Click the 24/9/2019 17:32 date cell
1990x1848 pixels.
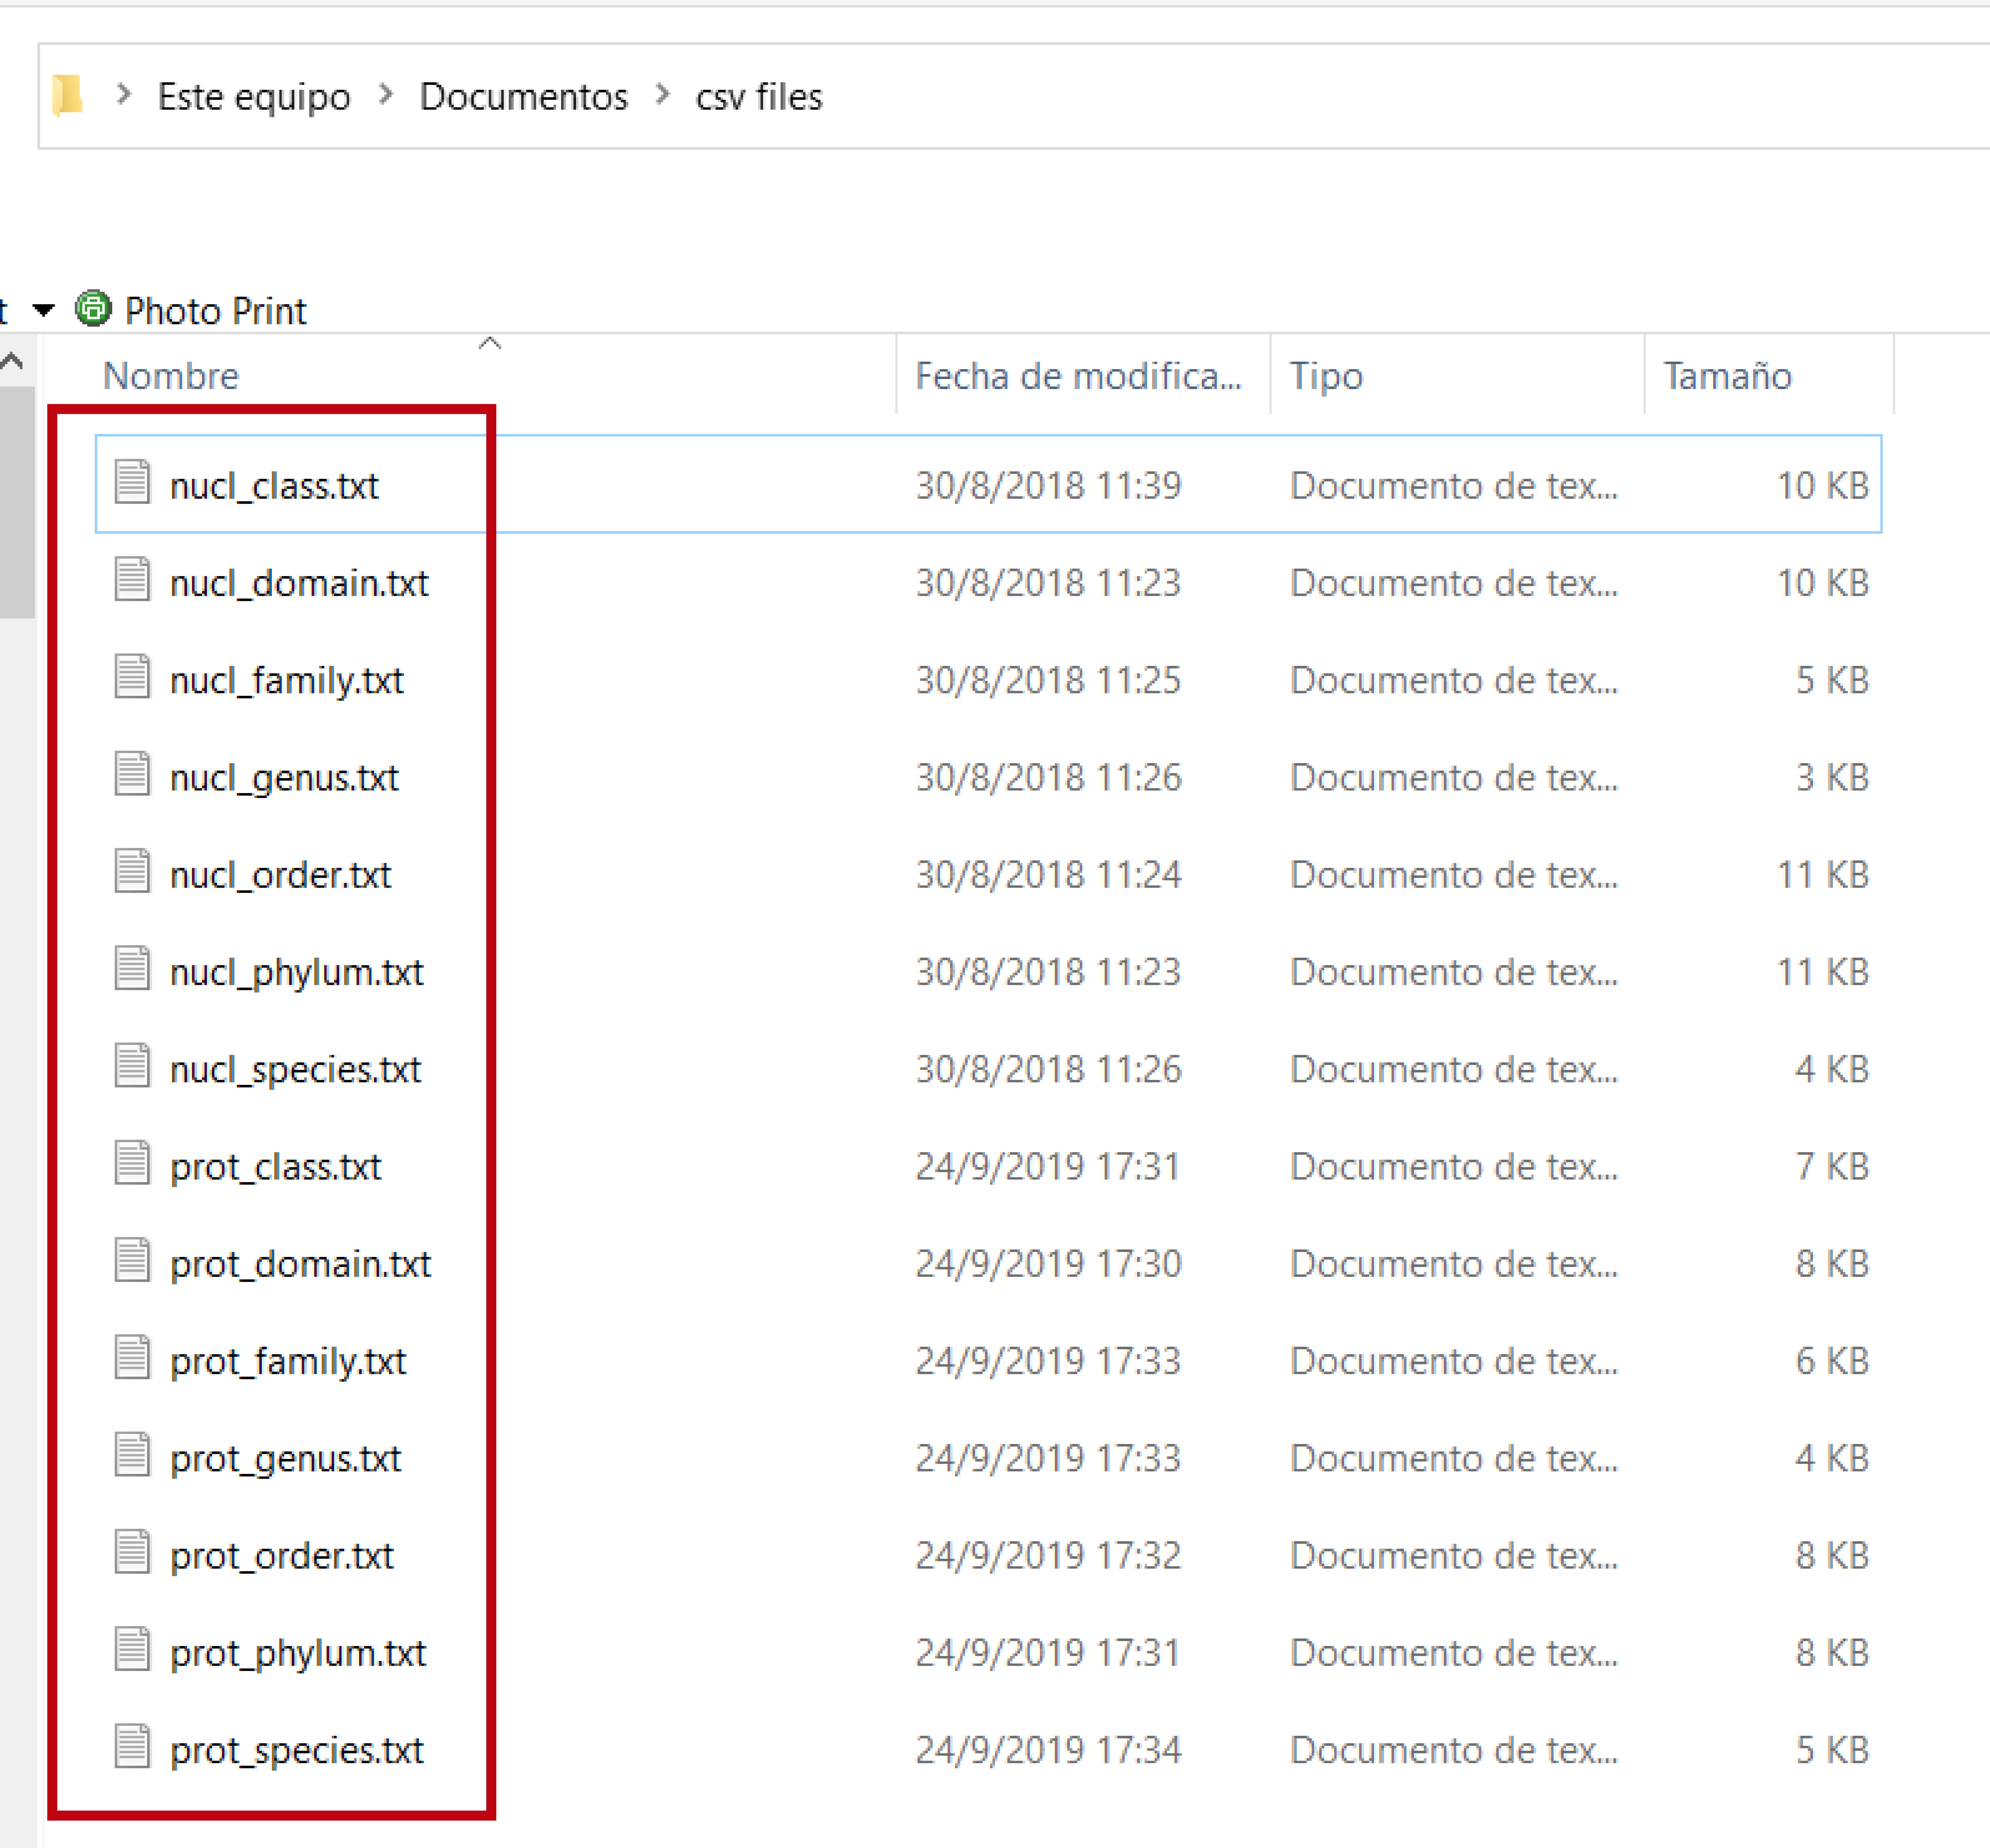(x=1049, y=1556)
